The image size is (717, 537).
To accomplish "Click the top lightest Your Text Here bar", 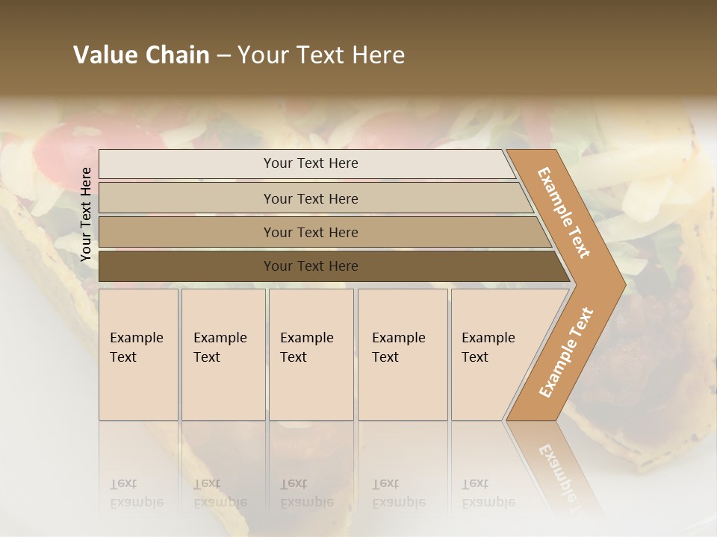I will pos(307,163).
